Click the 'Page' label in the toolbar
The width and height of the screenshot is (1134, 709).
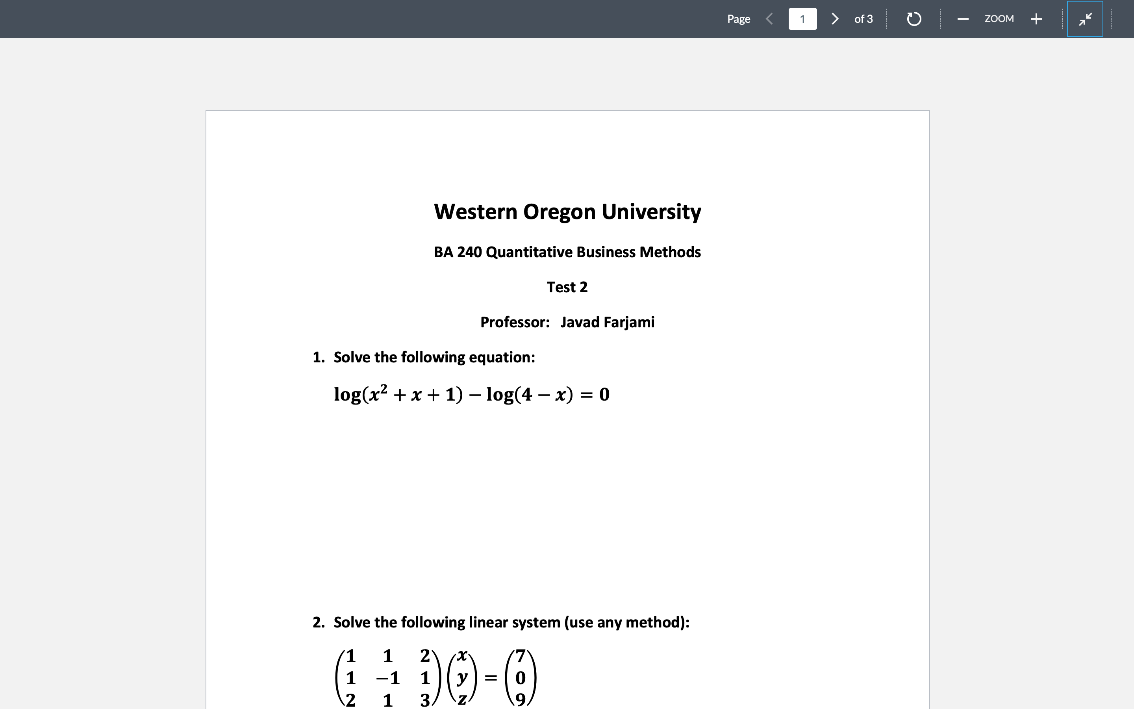pos(739,19)
